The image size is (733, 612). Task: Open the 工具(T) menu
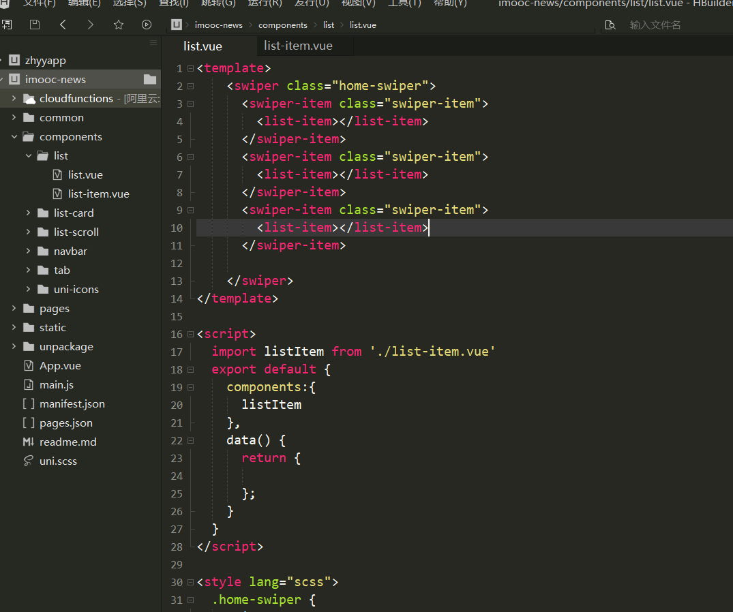coord(405,3)
